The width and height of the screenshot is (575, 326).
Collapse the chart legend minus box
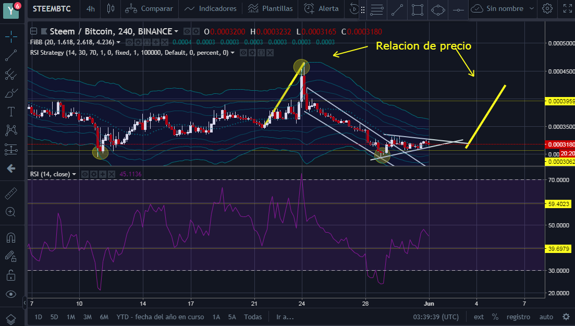pyautogui.click(x=33, y=31)
